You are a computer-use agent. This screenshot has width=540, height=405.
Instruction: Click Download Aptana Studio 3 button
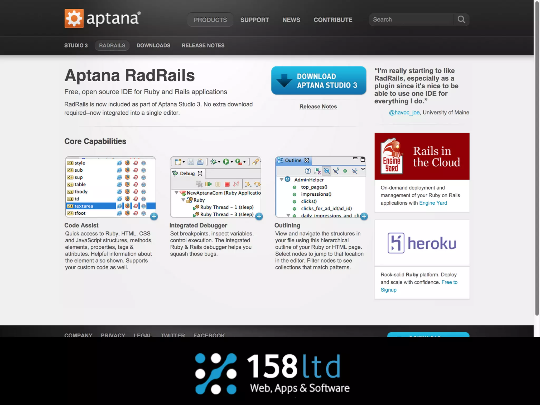319,80
